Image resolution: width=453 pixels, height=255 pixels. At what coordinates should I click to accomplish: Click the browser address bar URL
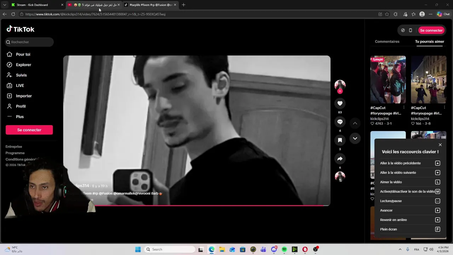[x=96, y=14]
